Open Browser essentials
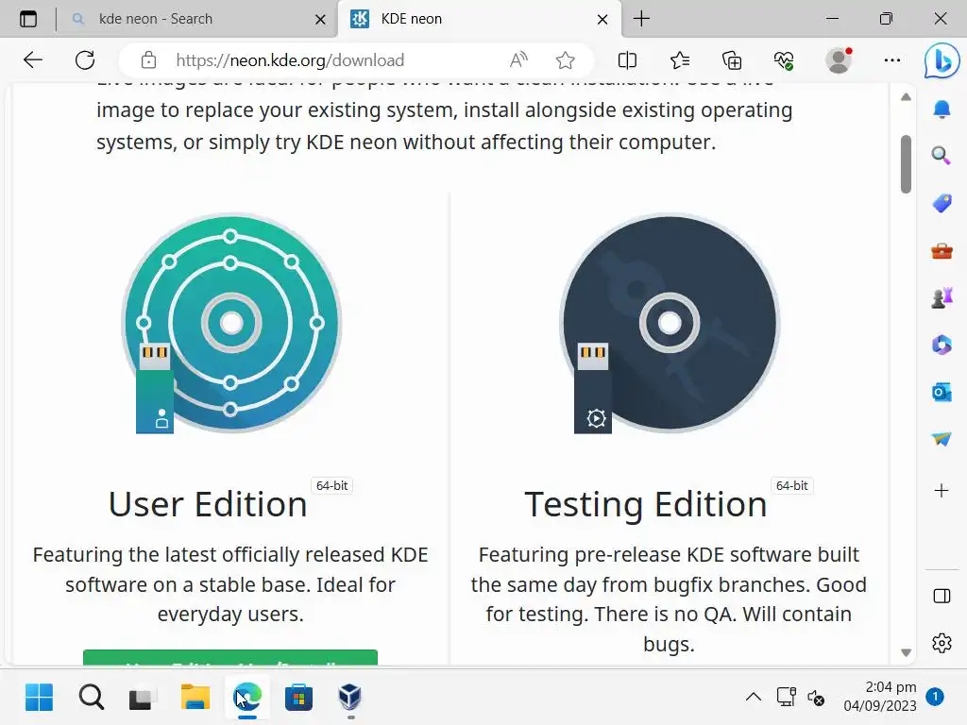967x725 pixels. pyautogui.click(x=784, y=59)
